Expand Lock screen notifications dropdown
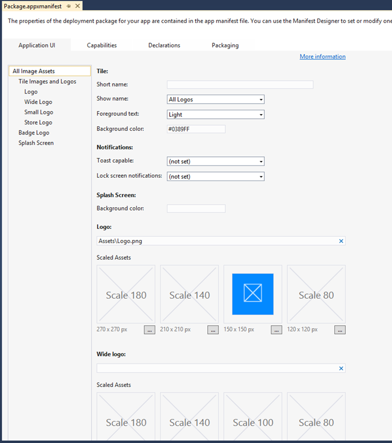 tap(215, 177)
